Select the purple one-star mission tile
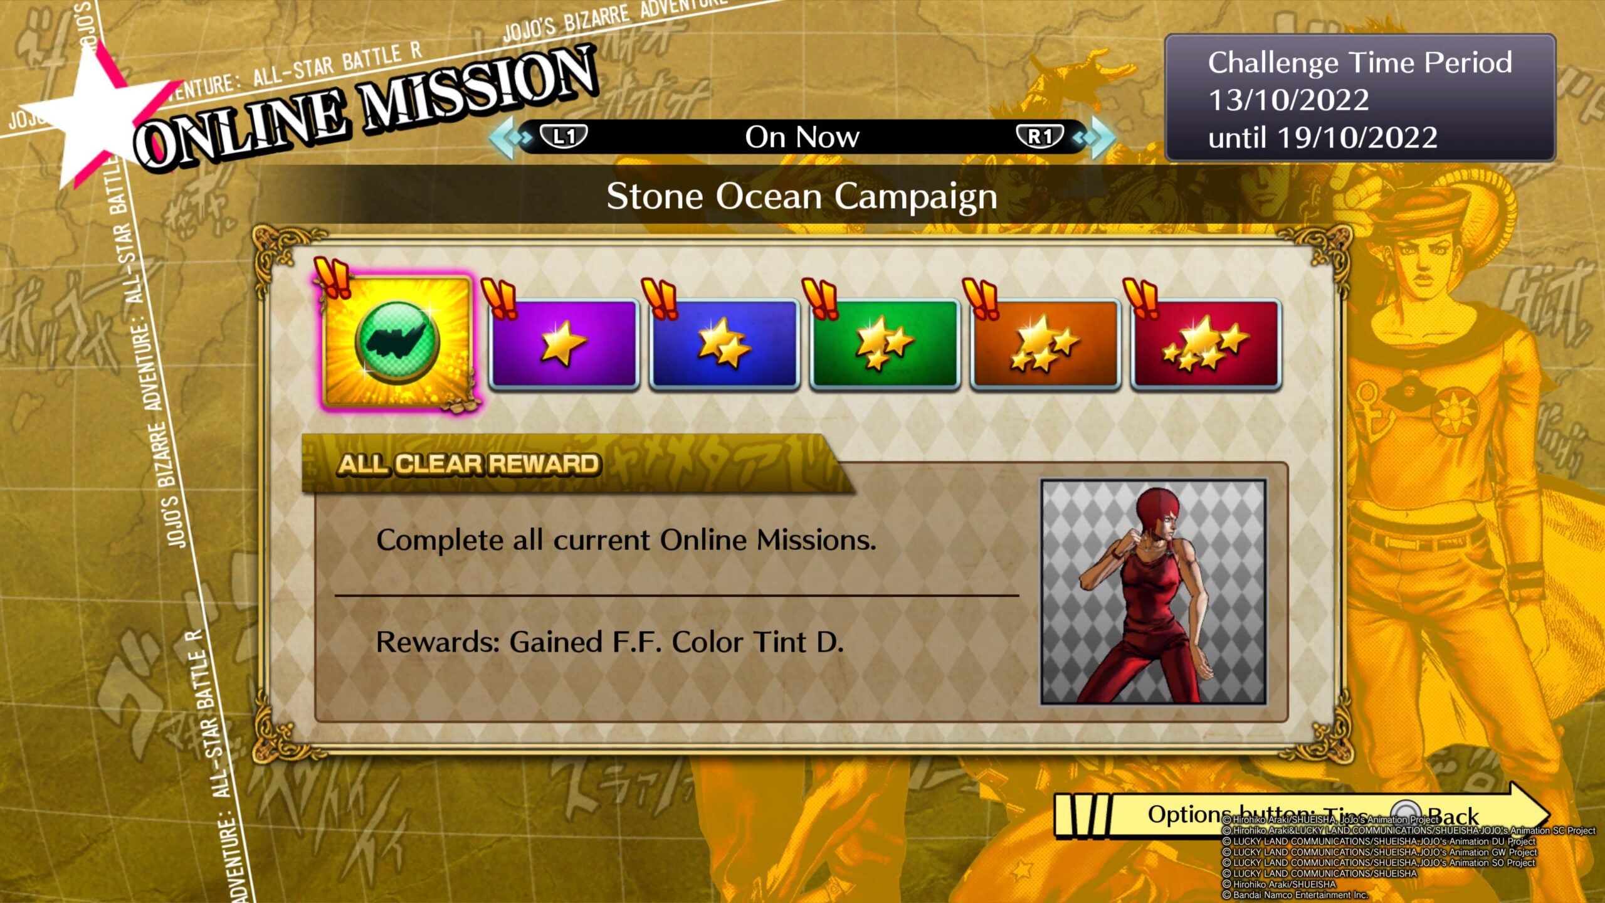 point(564,344)
